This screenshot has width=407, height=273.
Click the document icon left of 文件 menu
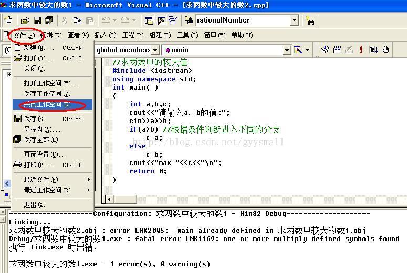click(6, 35)
